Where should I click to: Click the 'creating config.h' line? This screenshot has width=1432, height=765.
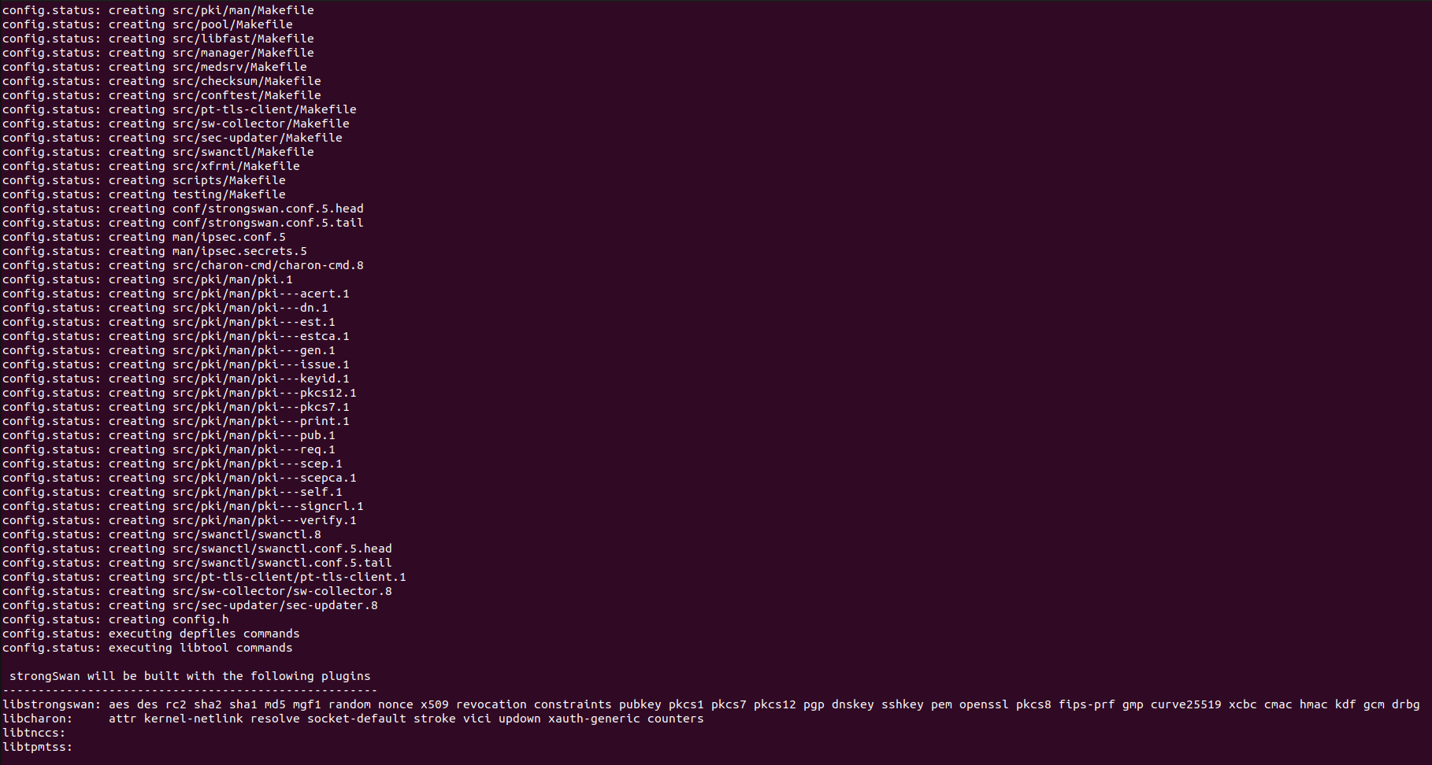coord(169,619)
